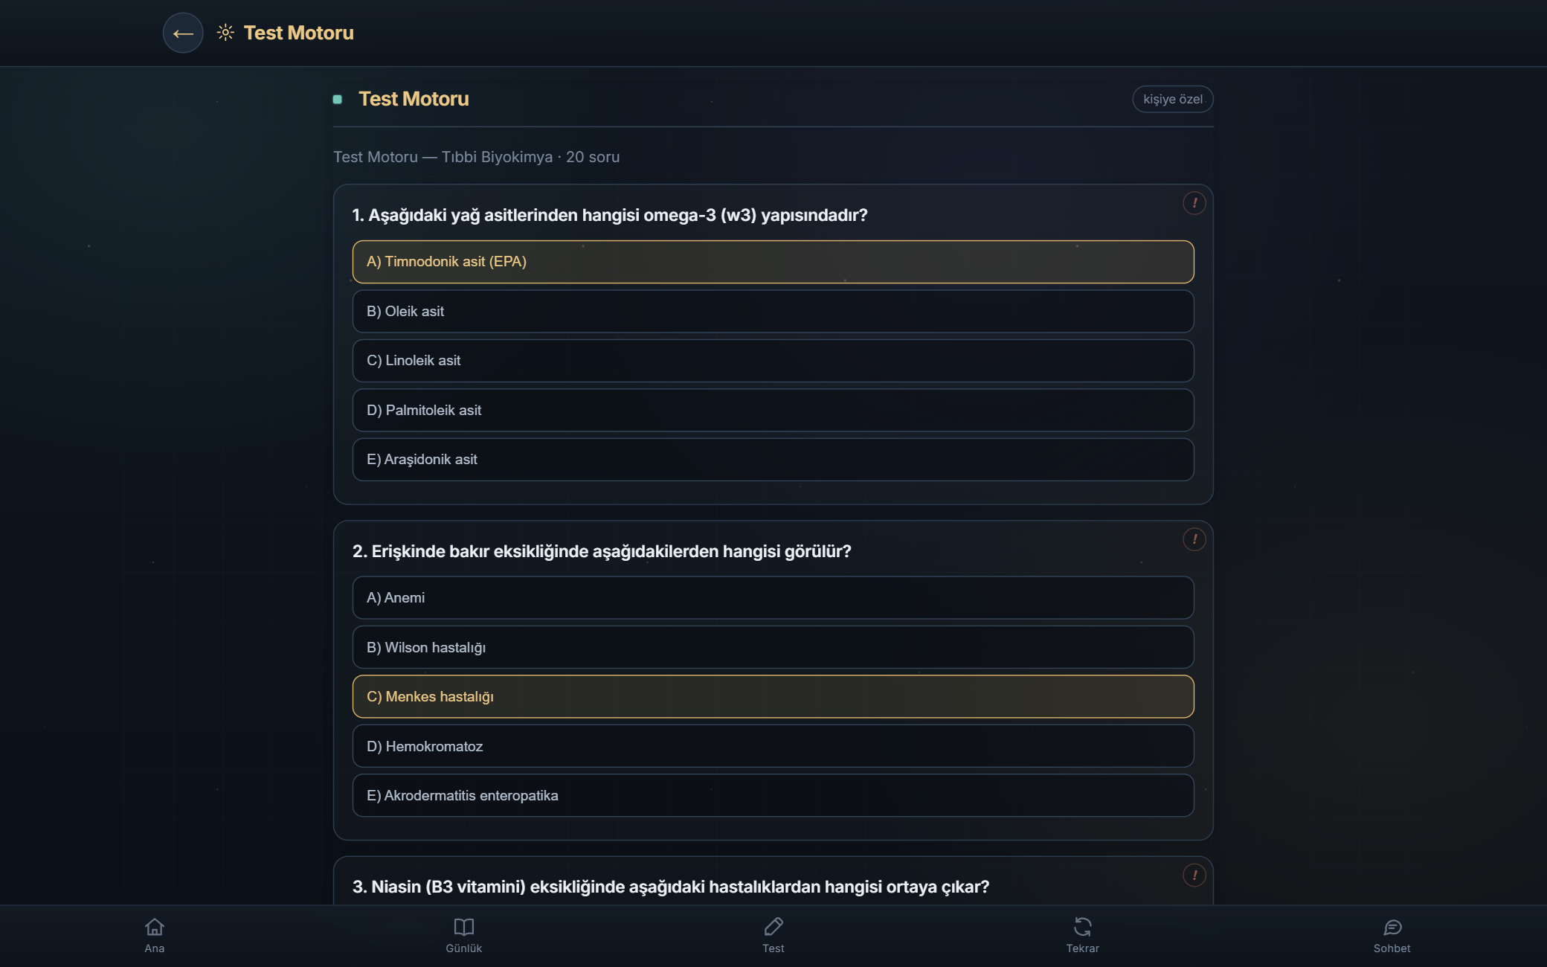Select answer A) Timnodonik asit (EPA)

773,262
